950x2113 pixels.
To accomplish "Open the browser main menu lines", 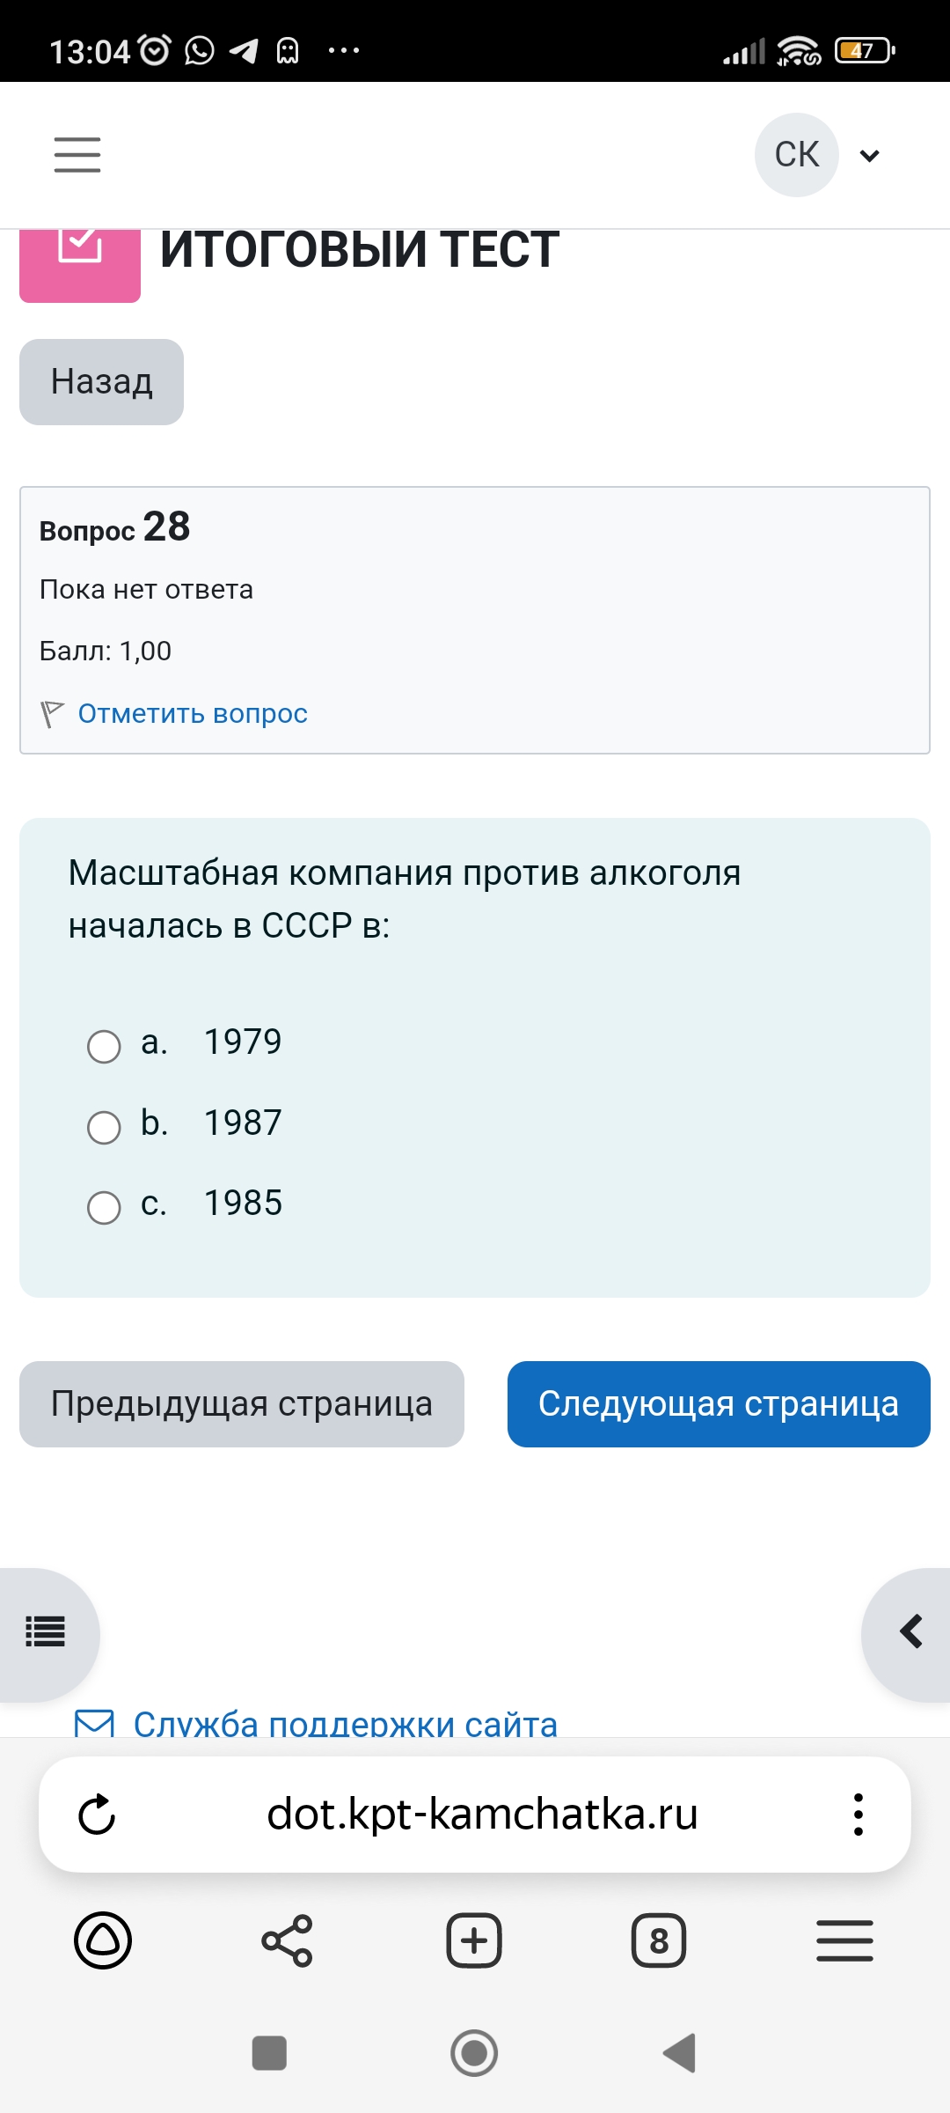I will 844,1940.
